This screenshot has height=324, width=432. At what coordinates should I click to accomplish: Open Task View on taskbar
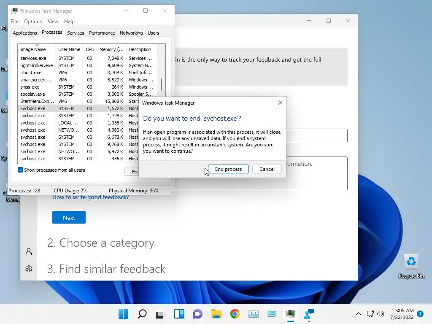click(x=159, y=314)
